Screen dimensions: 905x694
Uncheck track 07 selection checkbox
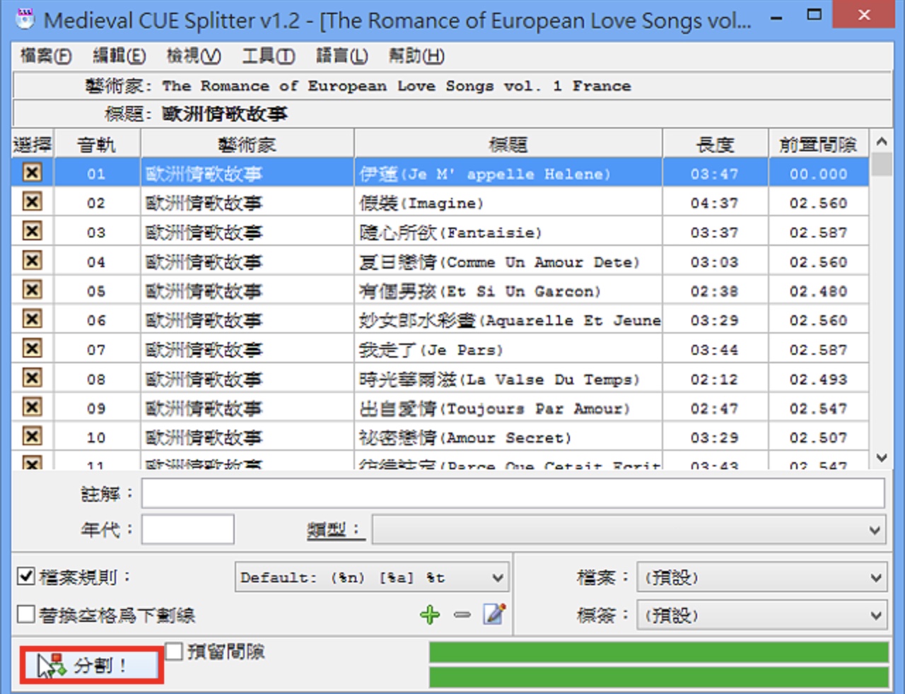click(x=32, y=348)
